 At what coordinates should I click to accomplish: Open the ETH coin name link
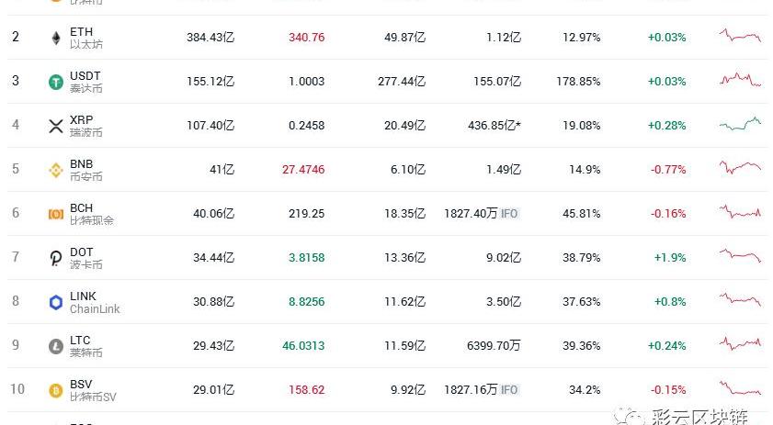pos(81,32)
